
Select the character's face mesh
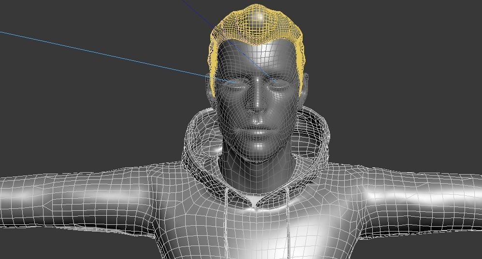pyautogui.click(x=257, y=101)
